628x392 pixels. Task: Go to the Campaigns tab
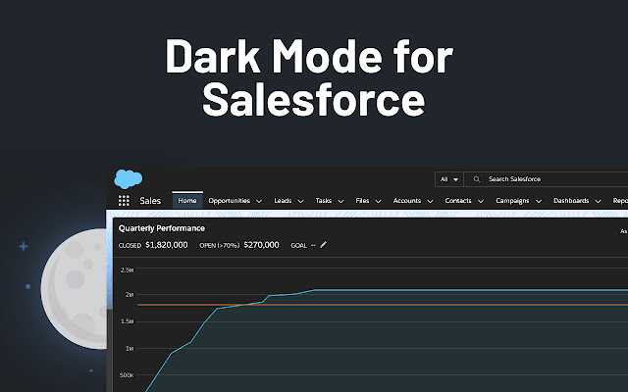pyautogui.click(x=512, y=201)
